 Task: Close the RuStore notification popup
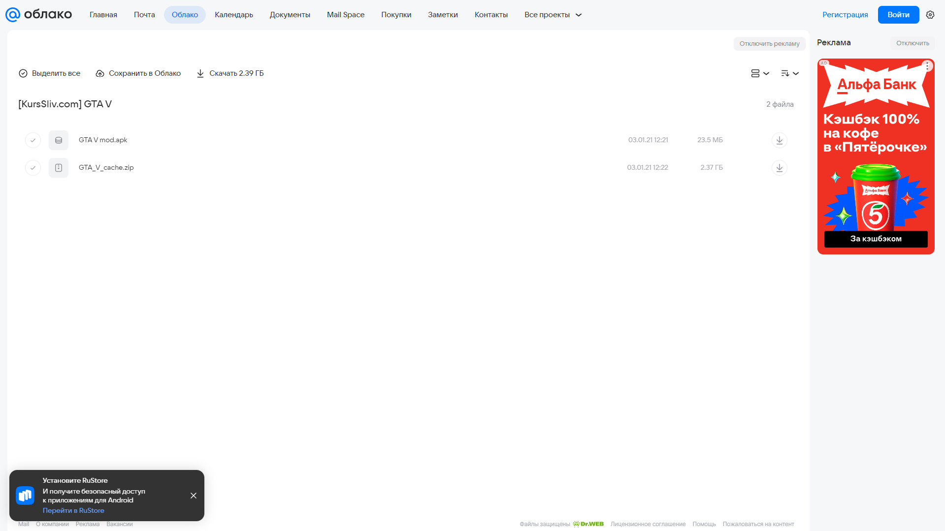coord(194,496)
